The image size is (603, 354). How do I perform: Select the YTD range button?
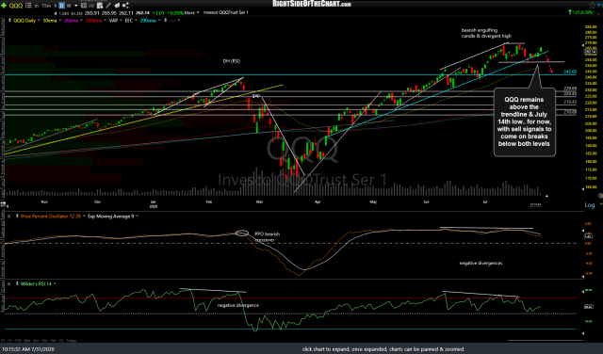[18, 341]
